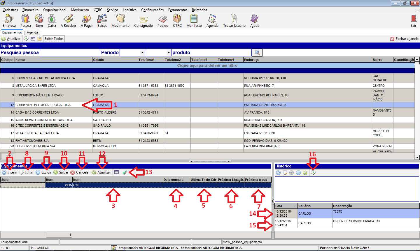Launch the CTRC package icon
Viewport: 420px width, 251px height.
177,19
